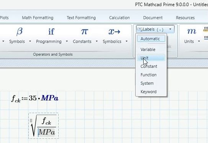Open the Programming dropdown arrow
The height and width of the screenshot is (143, 208).
67,41
